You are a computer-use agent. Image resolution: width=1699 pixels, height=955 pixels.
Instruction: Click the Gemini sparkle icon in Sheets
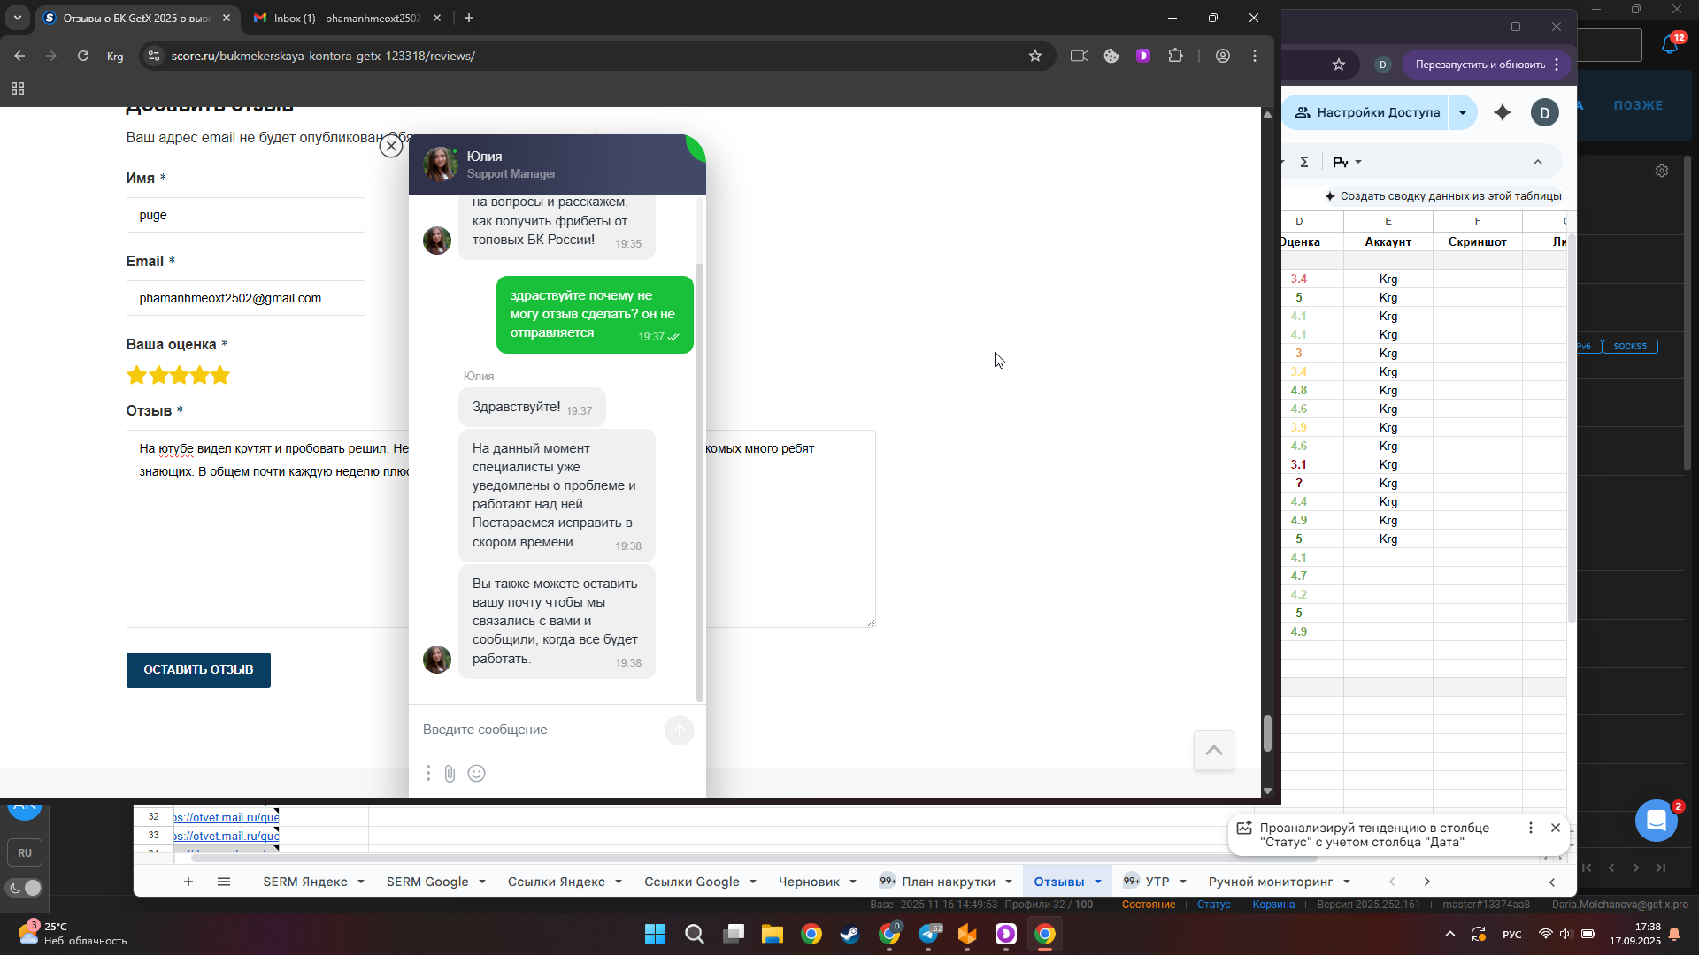coord(1503,112)
